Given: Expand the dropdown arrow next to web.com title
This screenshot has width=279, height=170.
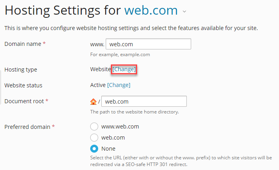Looking at the screenshot, I should (x=184, y=12).
